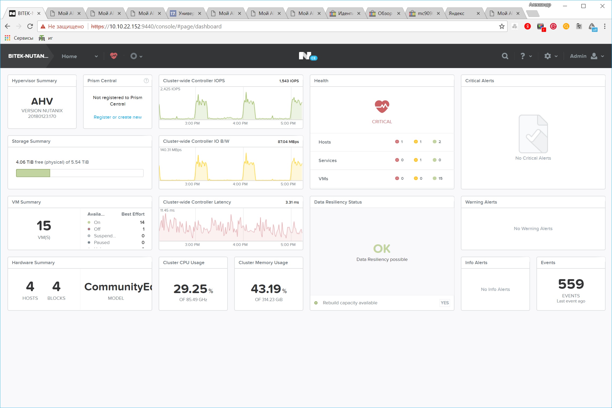The width and height of the screenshot is (612, 408).
Task: Expand the Home view dropdown
Action: (96, 56)
